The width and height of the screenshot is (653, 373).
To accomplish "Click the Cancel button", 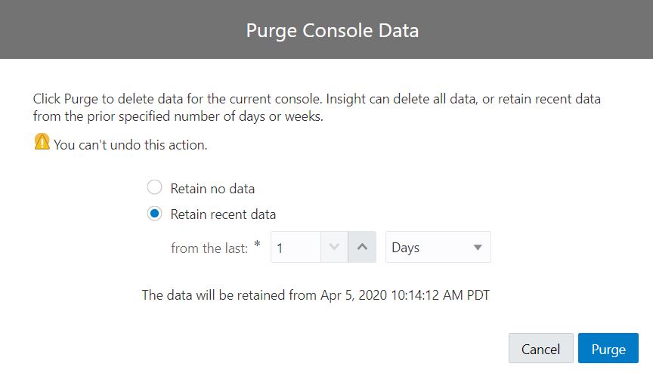I will pyautogui.click(x=540, y=349).
